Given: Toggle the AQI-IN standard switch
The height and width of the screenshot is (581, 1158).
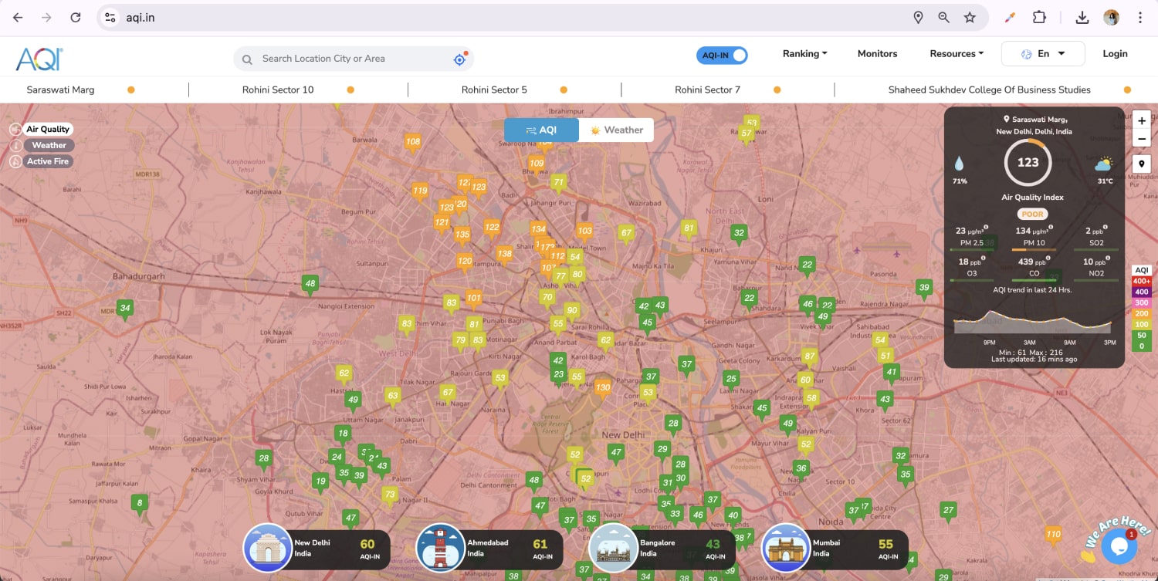Looking at the screenshot, I should click(722, 55).
